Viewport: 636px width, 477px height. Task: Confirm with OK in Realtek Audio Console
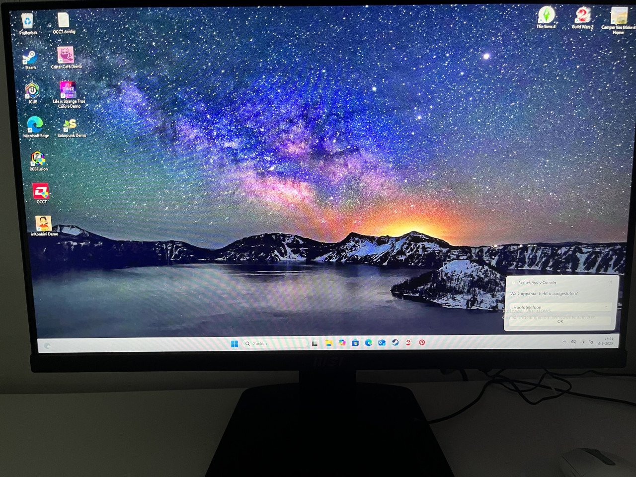pyautogui.click(x=560, y=321)
